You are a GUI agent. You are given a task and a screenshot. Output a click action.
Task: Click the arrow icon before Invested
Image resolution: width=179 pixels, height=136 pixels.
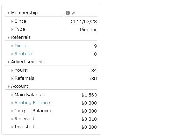[x=12, y=127]
